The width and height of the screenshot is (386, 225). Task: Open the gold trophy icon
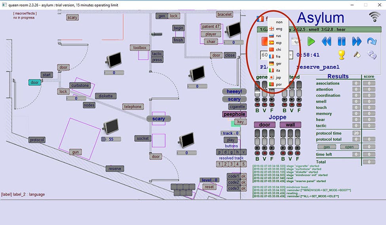pyautogui.click(x=342, y=55)
